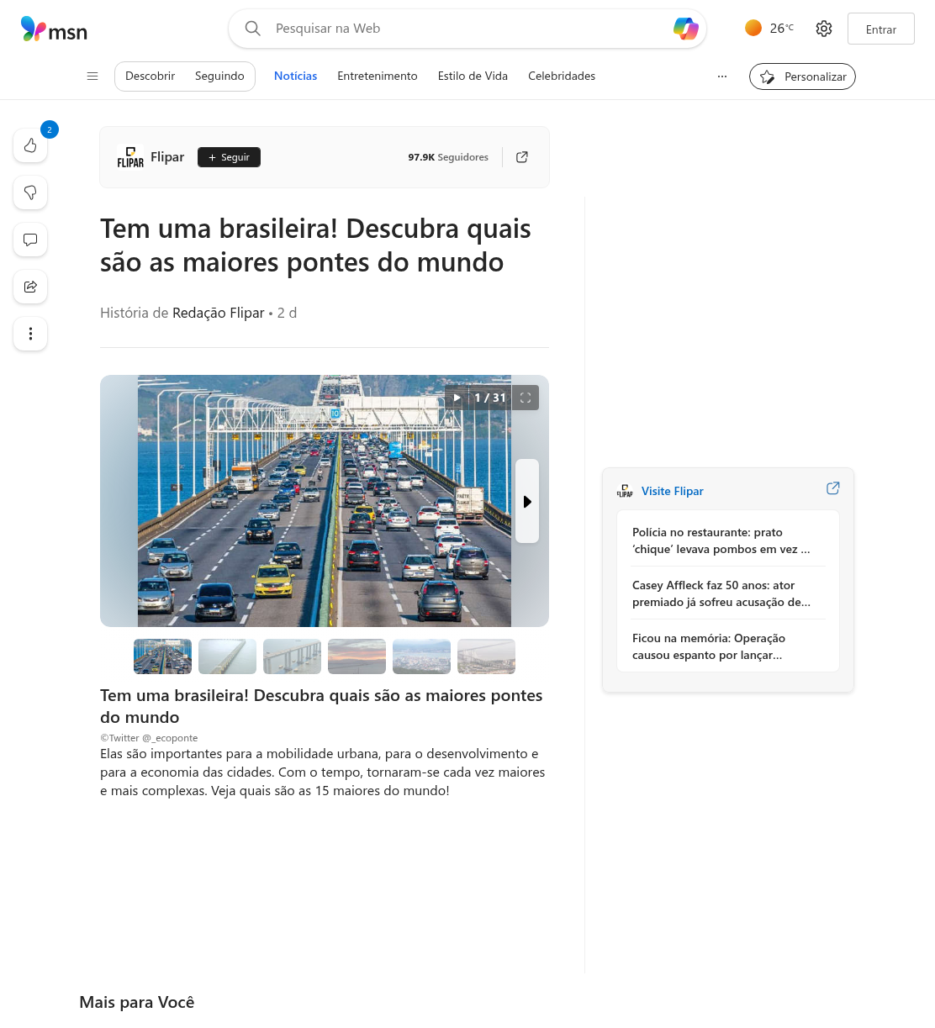Image resolution: width=935 pixels, height=1028 pixels.
Task: Expand slideshow to fullscreen
Action: pos(526,398)
